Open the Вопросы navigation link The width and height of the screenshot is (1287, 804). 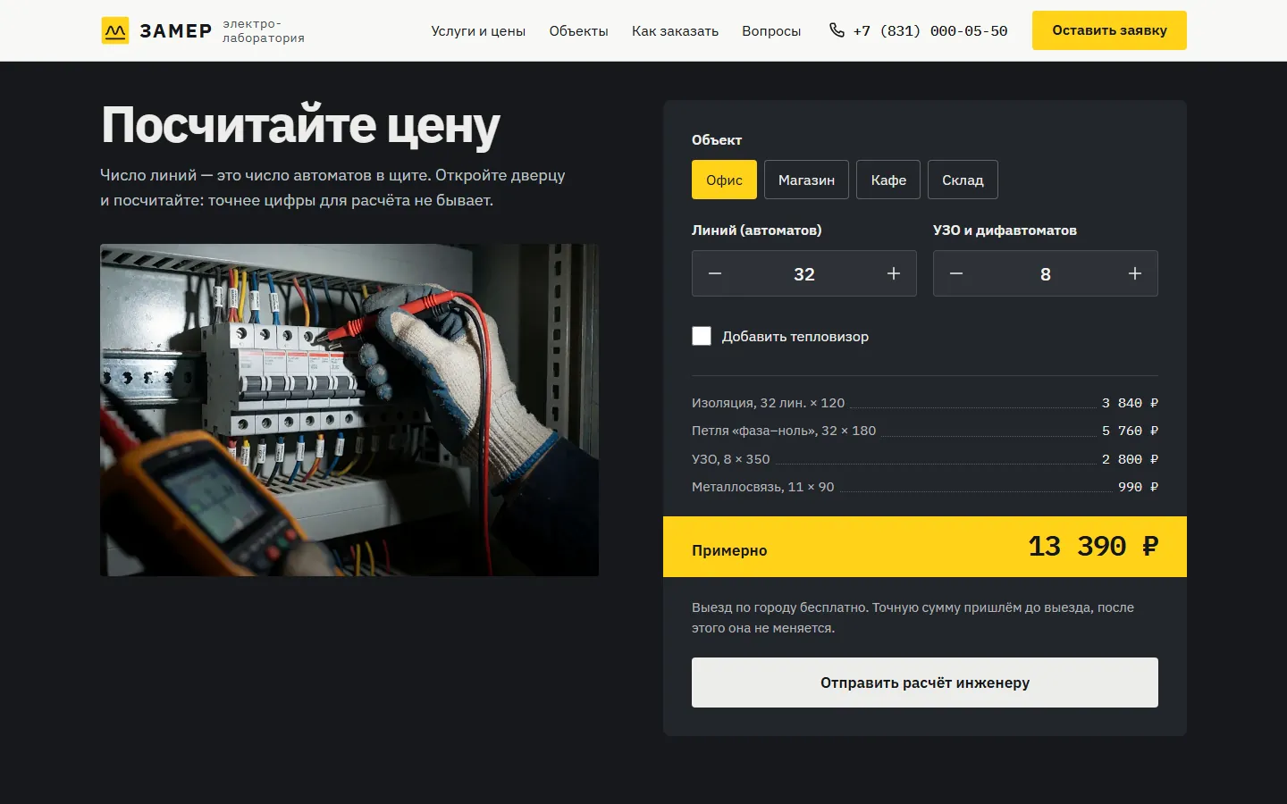tap(771, 31)
